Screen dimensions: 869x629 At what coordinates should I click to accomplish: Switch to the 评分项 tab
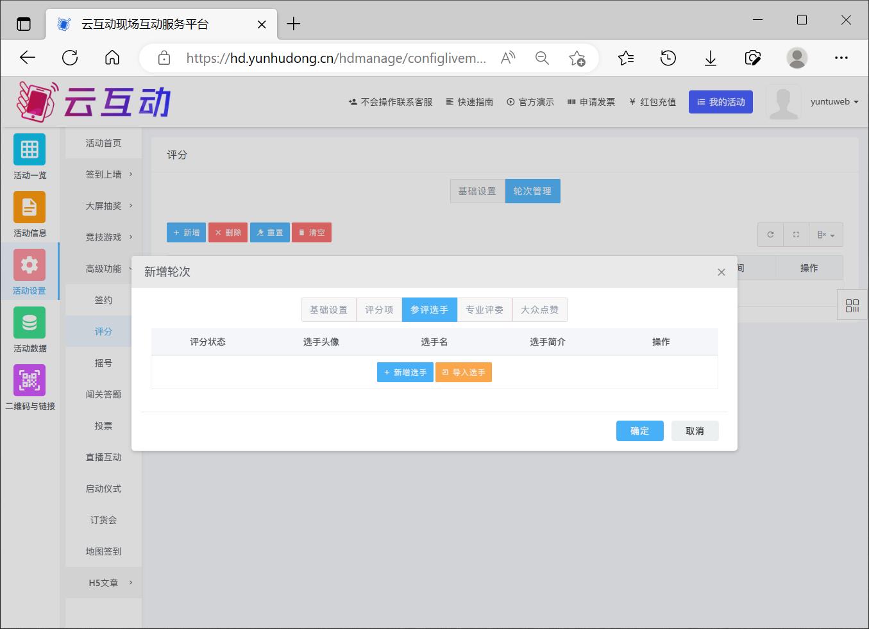point(379,310)
